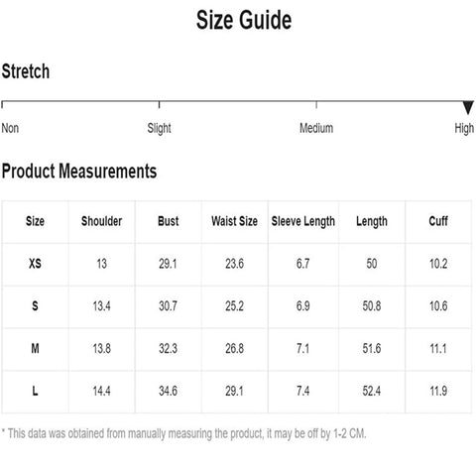Select the XS length value 50
This screenshot has height=471, width=476.
[x=372, y=264]
